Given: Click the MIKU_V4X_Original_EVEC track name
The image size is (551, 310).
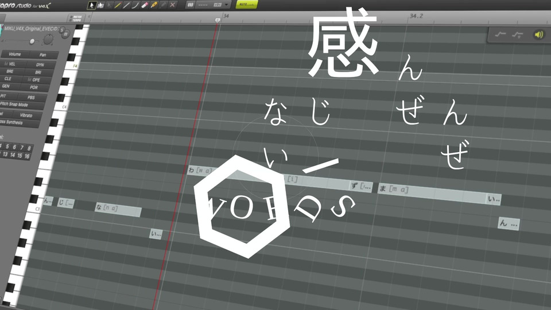Looking at the screenshot, I should (32, 29).
